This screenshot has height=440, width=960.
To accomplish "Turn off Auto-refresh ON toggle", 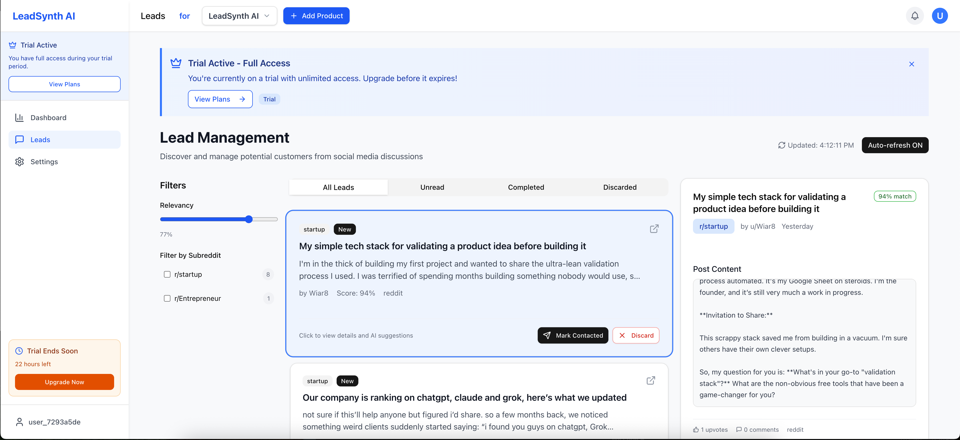I will 895,145.
